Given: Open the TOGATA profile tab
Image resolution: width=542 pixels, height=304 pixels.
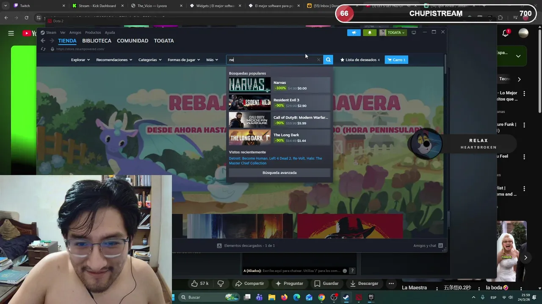Looking at the screenshot, I should click(x=164, y=41).
